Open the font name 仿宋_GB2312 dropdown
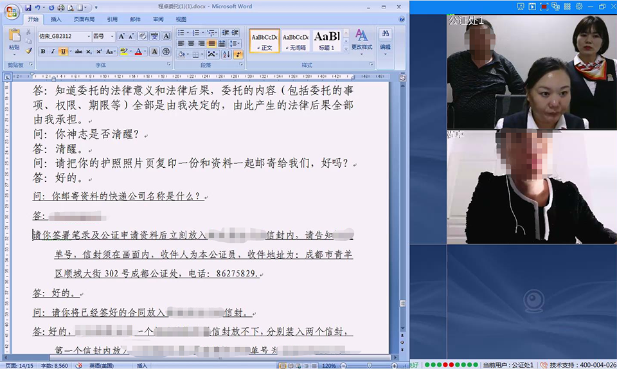617x369 pixels. pos(89,36)
